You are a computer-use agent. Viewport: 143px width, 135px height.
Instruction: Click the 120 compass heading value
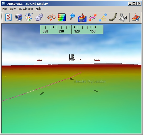(77, 31)
